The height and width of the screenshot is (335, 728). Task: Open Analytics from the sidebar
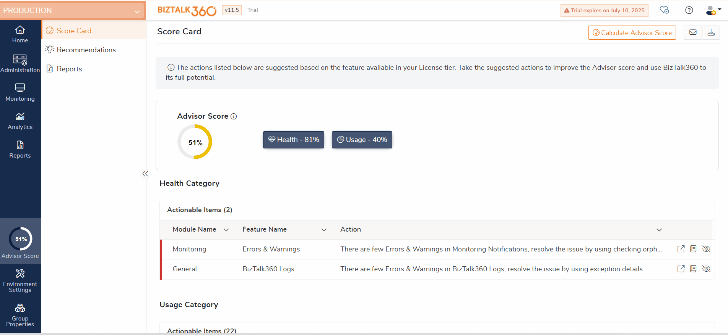coord(20,121)
